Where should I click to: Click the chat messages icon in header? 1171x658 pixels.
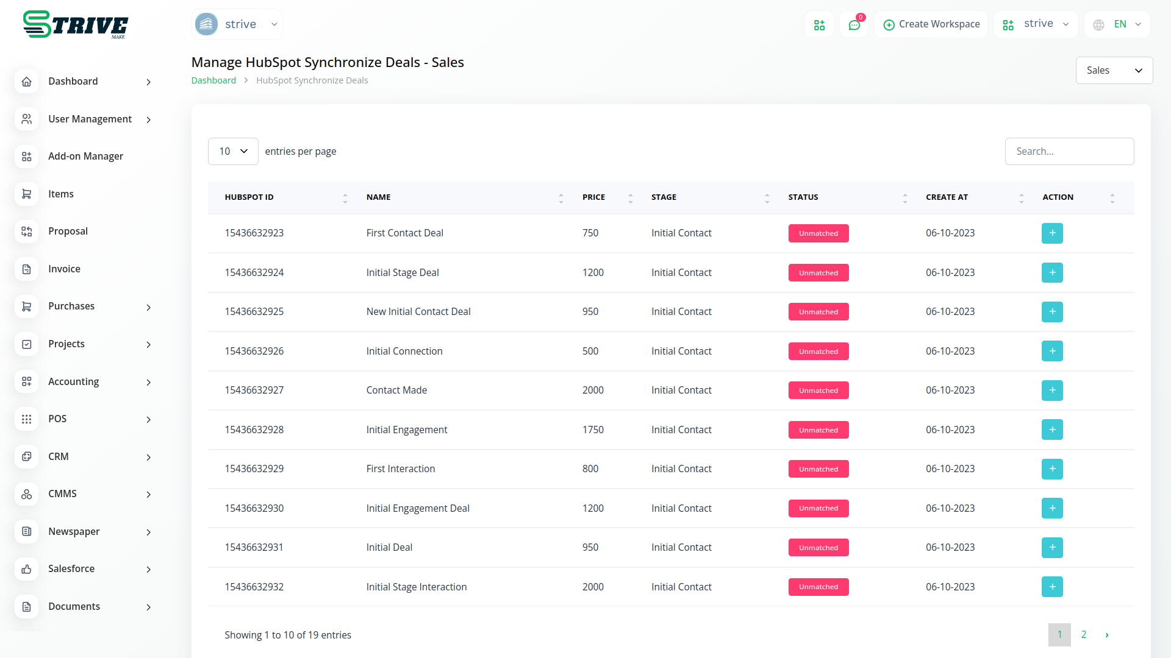(x=854, y=25)
